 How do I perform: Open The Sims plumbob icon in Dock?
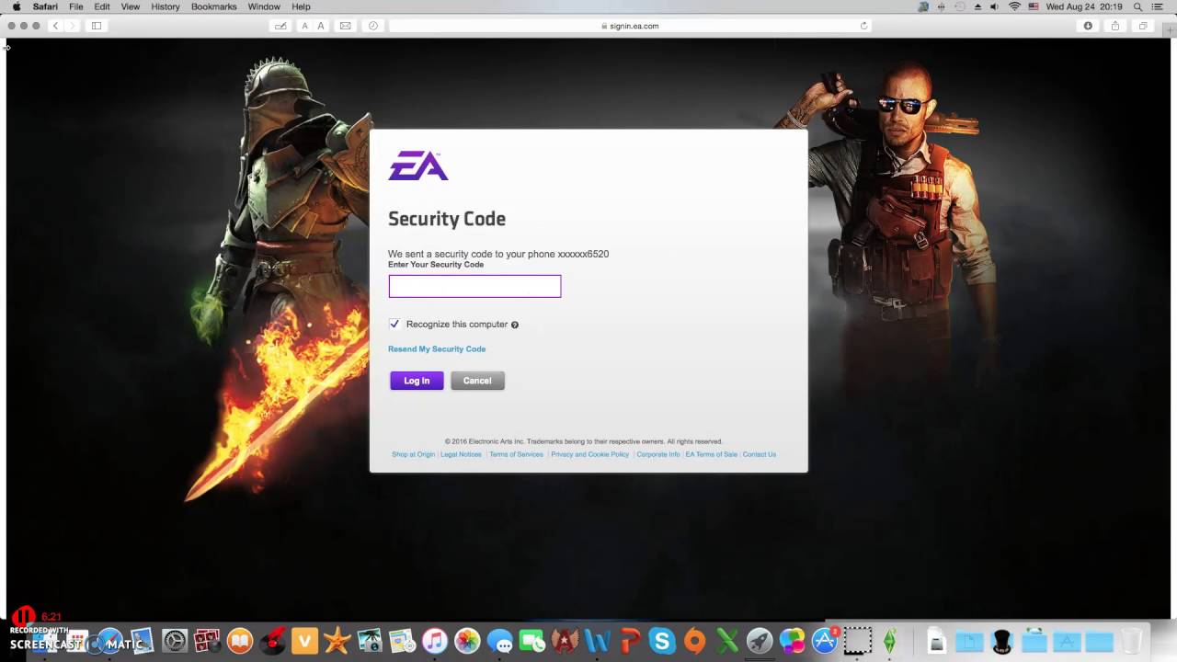pyautogui.click(x=889, y=641)
